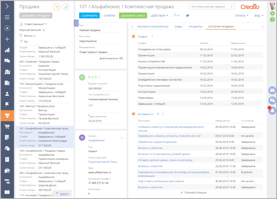
Task: Click the Отмена button
Action: coord(109,15)
